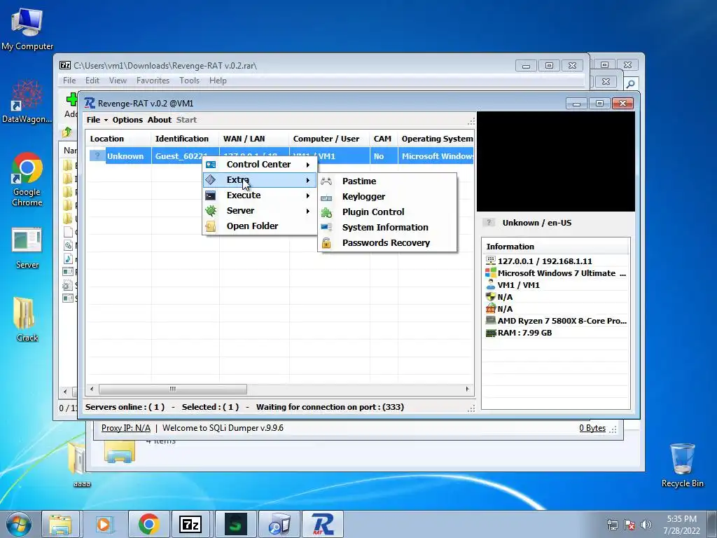Open the Tools menu in 7-Zip window

point(189,81)
